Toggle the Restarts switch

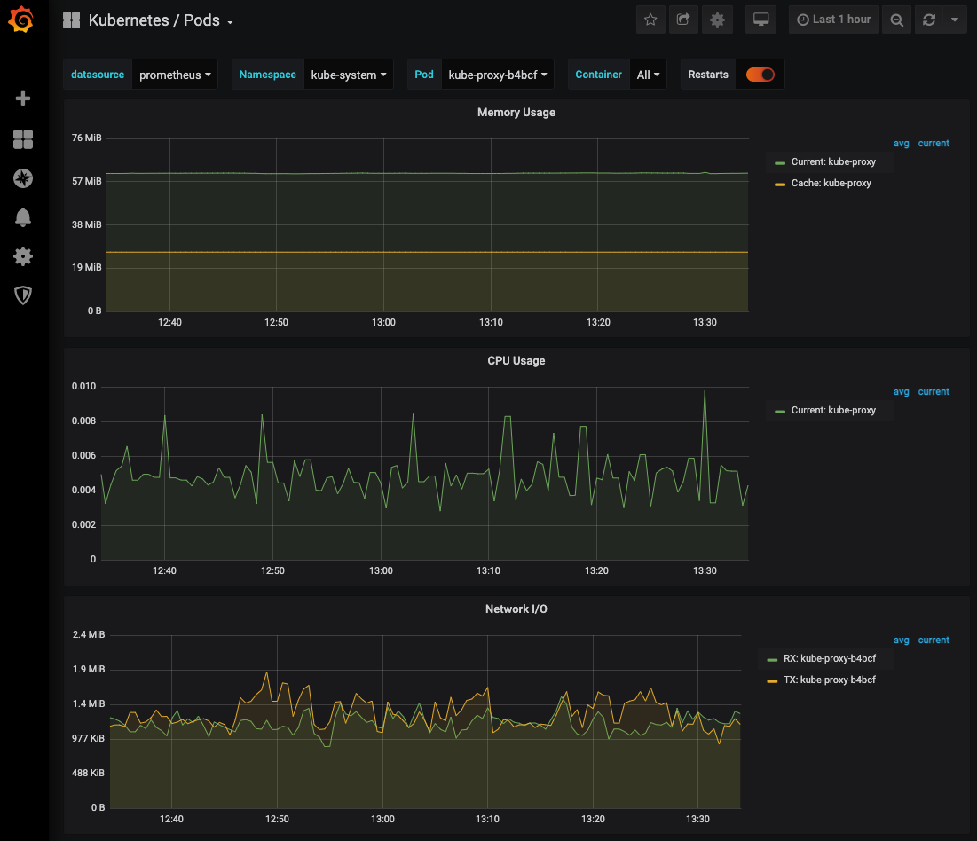pyautogui.click(x=760, y=75)
